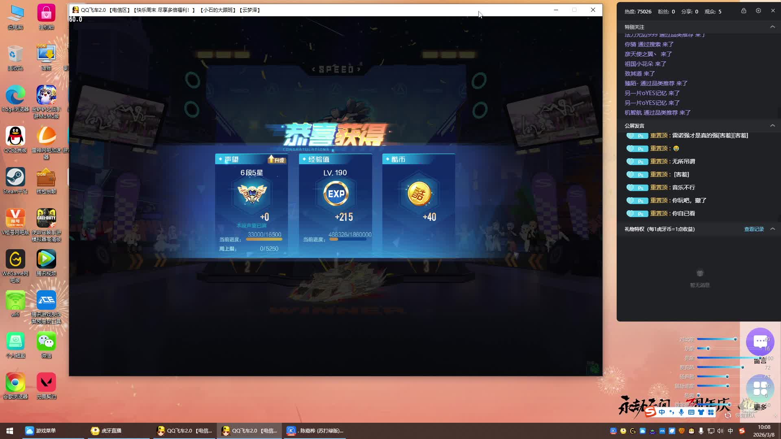The width and height of the screenshot is (781, 439).
Task: Open the 更多 grid button
Action: pyautogui.click(x=760, y=389)
